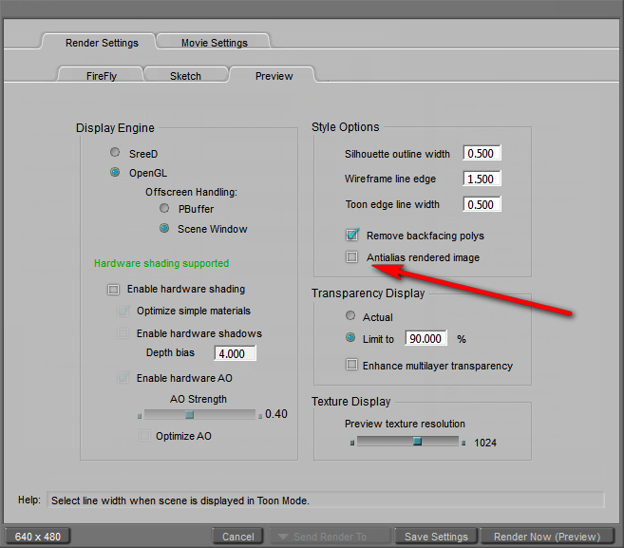This screenshot has width=624, height=548.
Task: Click the Preview texture resolution slider
Action: (408, 442)
